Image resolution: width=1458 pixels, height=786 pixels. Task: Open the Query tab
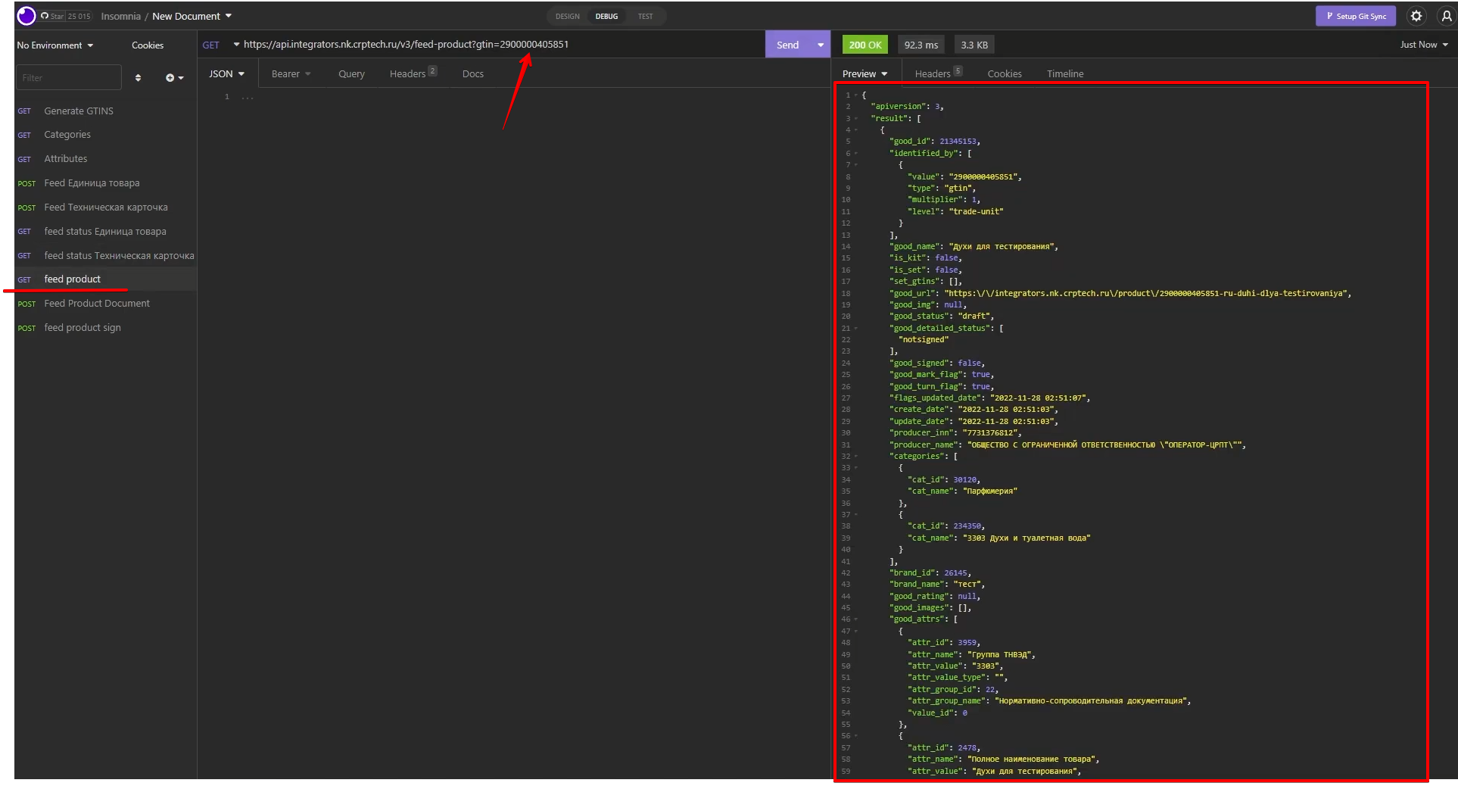(351, 73)
